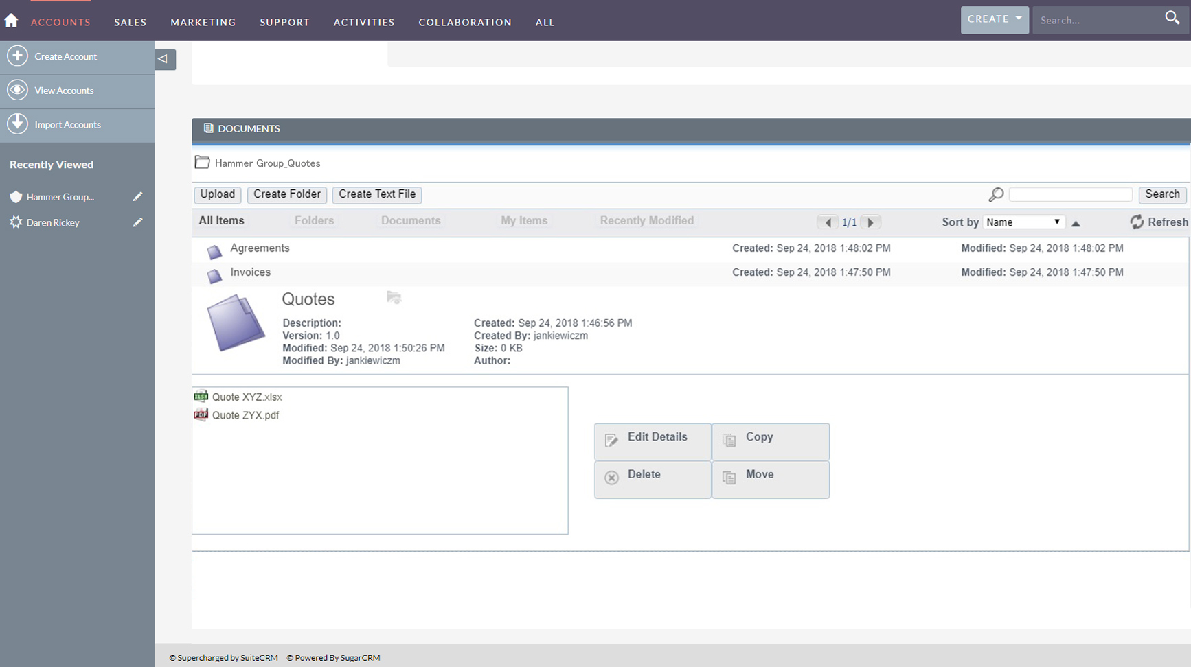This screenshot has height=667, width=1191.
Task: Open Create Account link
Action: pos(66,56)
